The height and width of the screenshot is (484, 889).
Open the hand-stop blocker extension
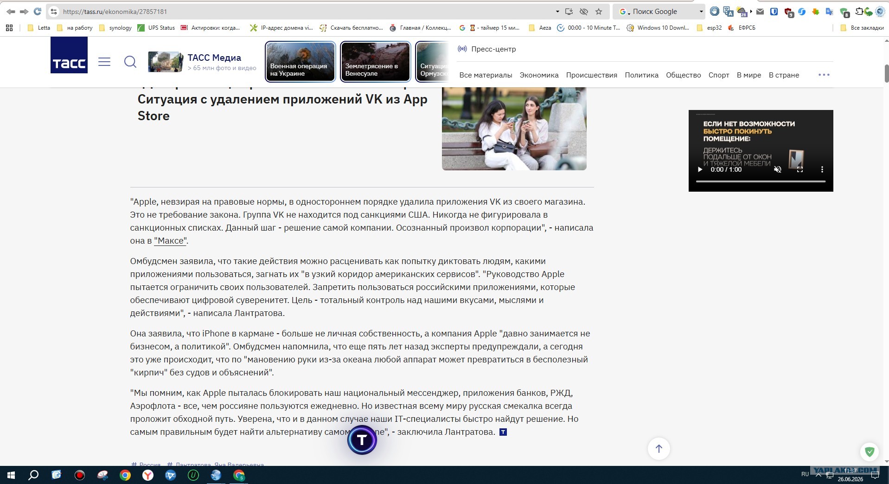(x=715, y=12)
